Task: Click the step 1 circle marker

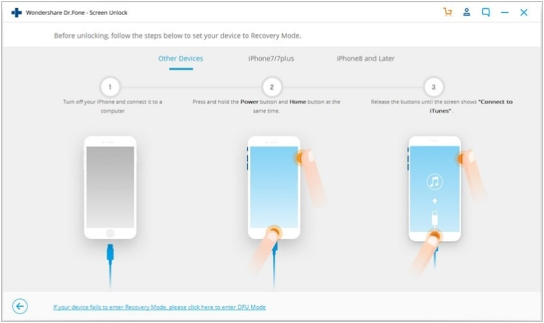Action: pos(110,88)
